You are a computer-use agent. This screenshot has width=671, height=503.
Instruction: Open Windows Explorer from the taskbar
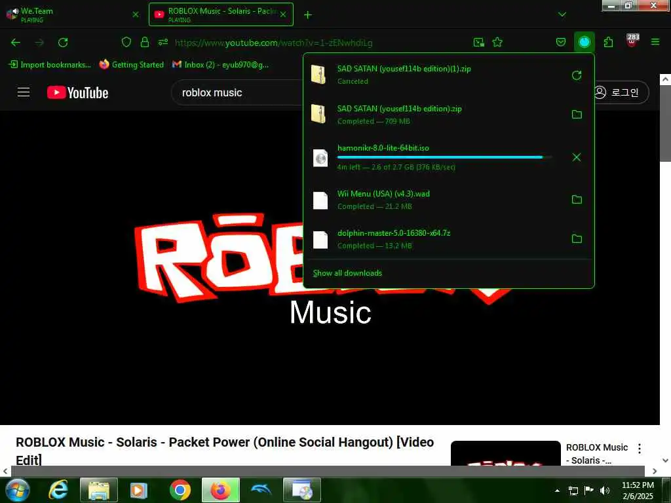(x=98, y=490)
